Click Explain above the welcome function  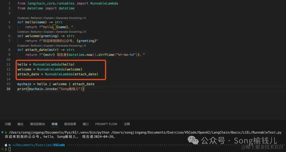click(49, 32)
